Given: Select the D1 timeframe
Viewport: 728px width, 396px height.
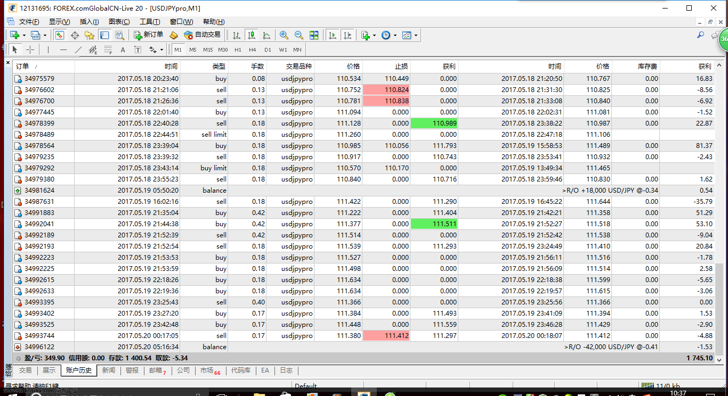Looking at the screenshot, I should coord(268,49).
